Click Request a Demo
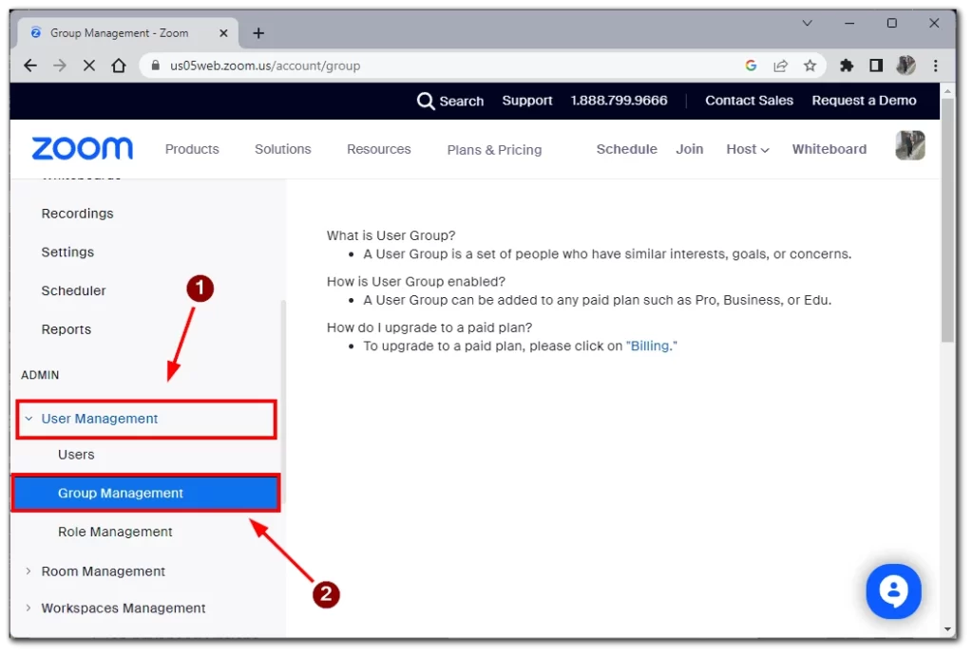 pos(864,101)
